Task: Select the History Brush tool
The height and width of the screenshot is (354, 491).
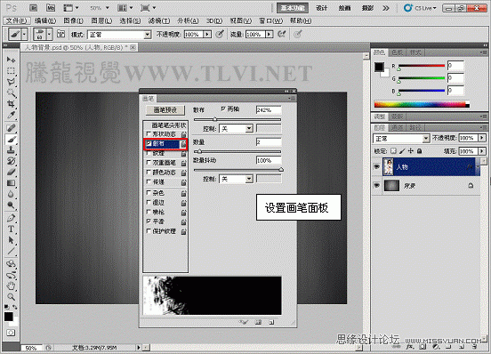Action: coord(11,161)
